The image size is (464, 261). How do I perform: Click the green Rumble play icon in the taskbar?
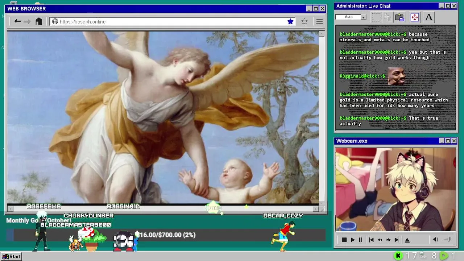(x=443, y=256)
